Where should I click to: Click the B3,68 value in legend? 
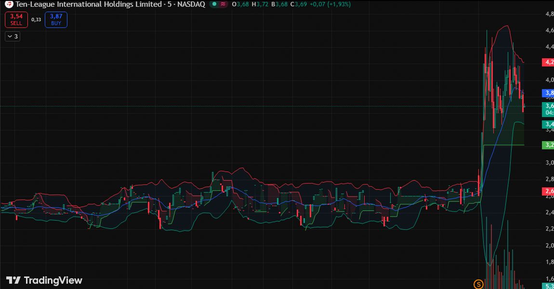point(279,4)
